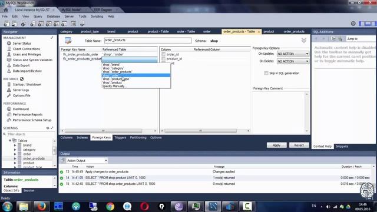Click manual context help icon in SQL Additions
The image size is (377, 212).
[333, 39]
